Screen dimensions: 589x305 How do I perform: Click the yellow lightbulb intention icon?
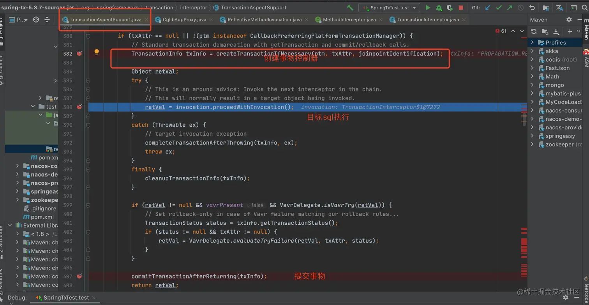click(97, 52)
